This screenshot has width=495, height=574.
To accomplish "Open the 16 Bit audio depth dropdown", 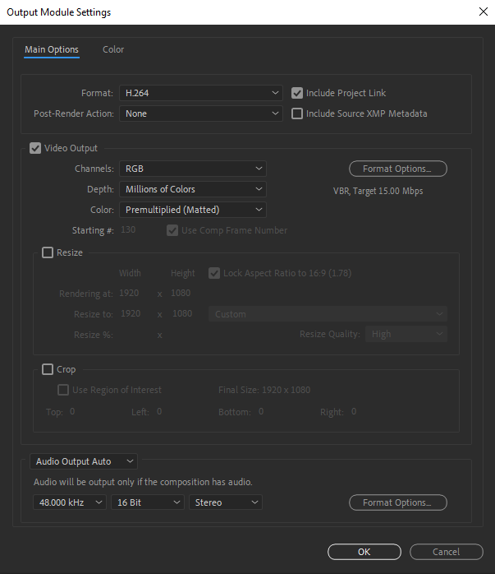I will 148,502.
